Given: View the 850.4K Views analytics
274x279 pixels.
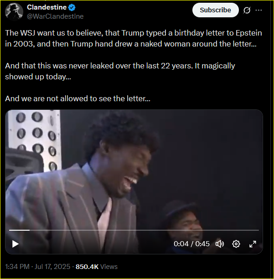Looking at the screenshot, I should click(97, 267).
